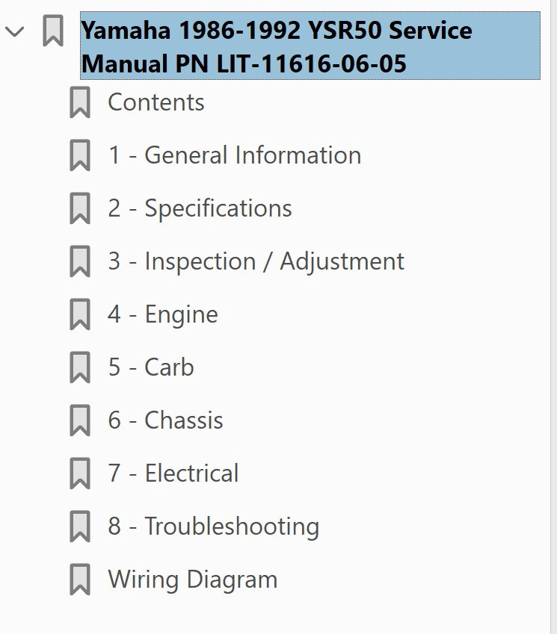Screen dimensions: 557x634
Task: Click the bookmark icon beside 1 - General Information
Action: pyautogui.click(x=79, y=155)
